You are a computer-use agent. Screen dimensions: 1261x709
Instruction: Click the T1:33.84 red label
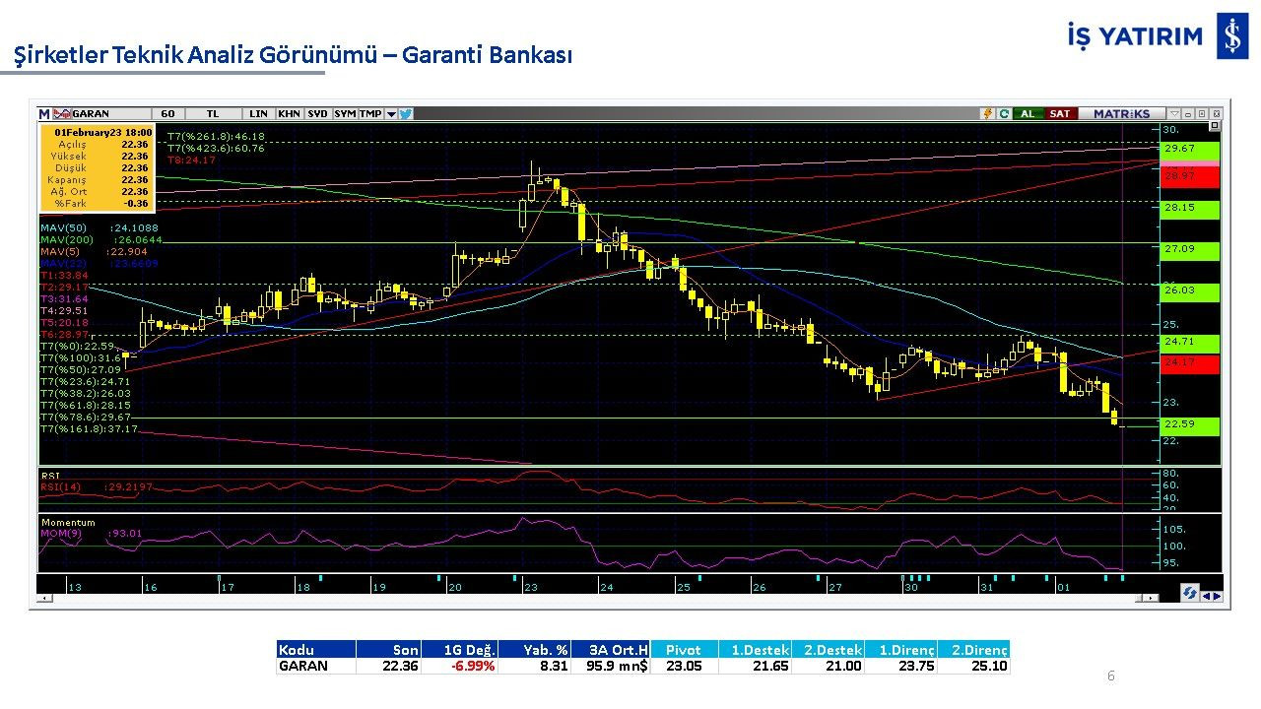[x=64, y=275]
